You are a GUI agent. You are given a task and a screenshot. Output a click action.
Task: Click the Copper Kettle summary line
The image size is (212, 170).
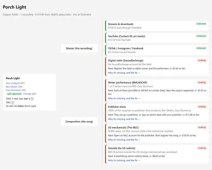pos(47,15)
